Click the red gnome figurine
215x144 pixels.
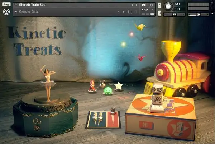click(x=92, y=87)
